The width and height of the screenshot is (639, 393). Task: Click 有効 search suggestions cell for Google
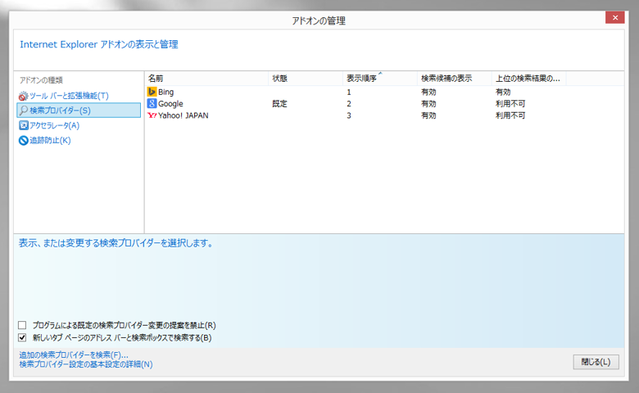428,104
